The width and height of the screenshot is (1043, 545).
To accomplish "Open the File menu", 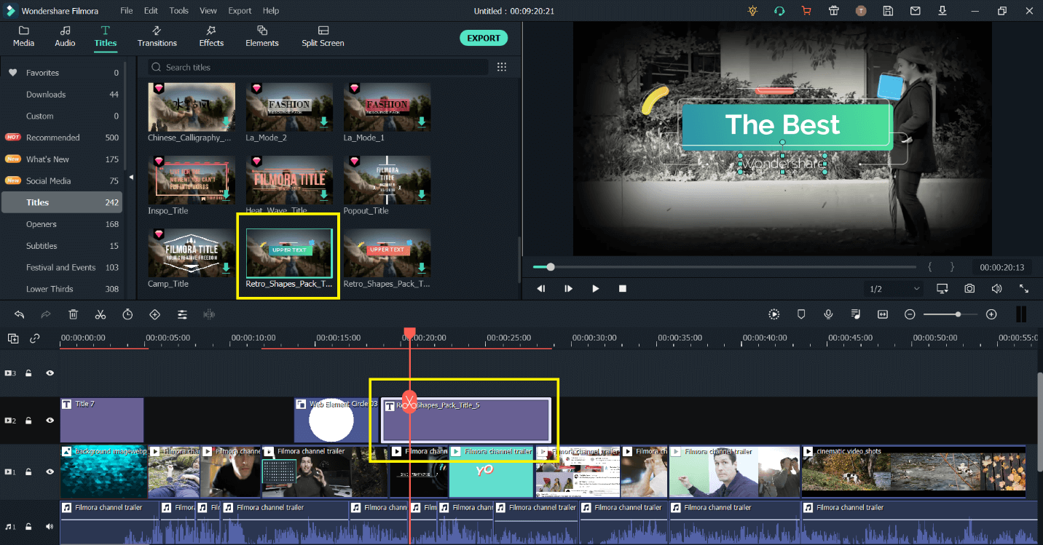I will [127, 11].
